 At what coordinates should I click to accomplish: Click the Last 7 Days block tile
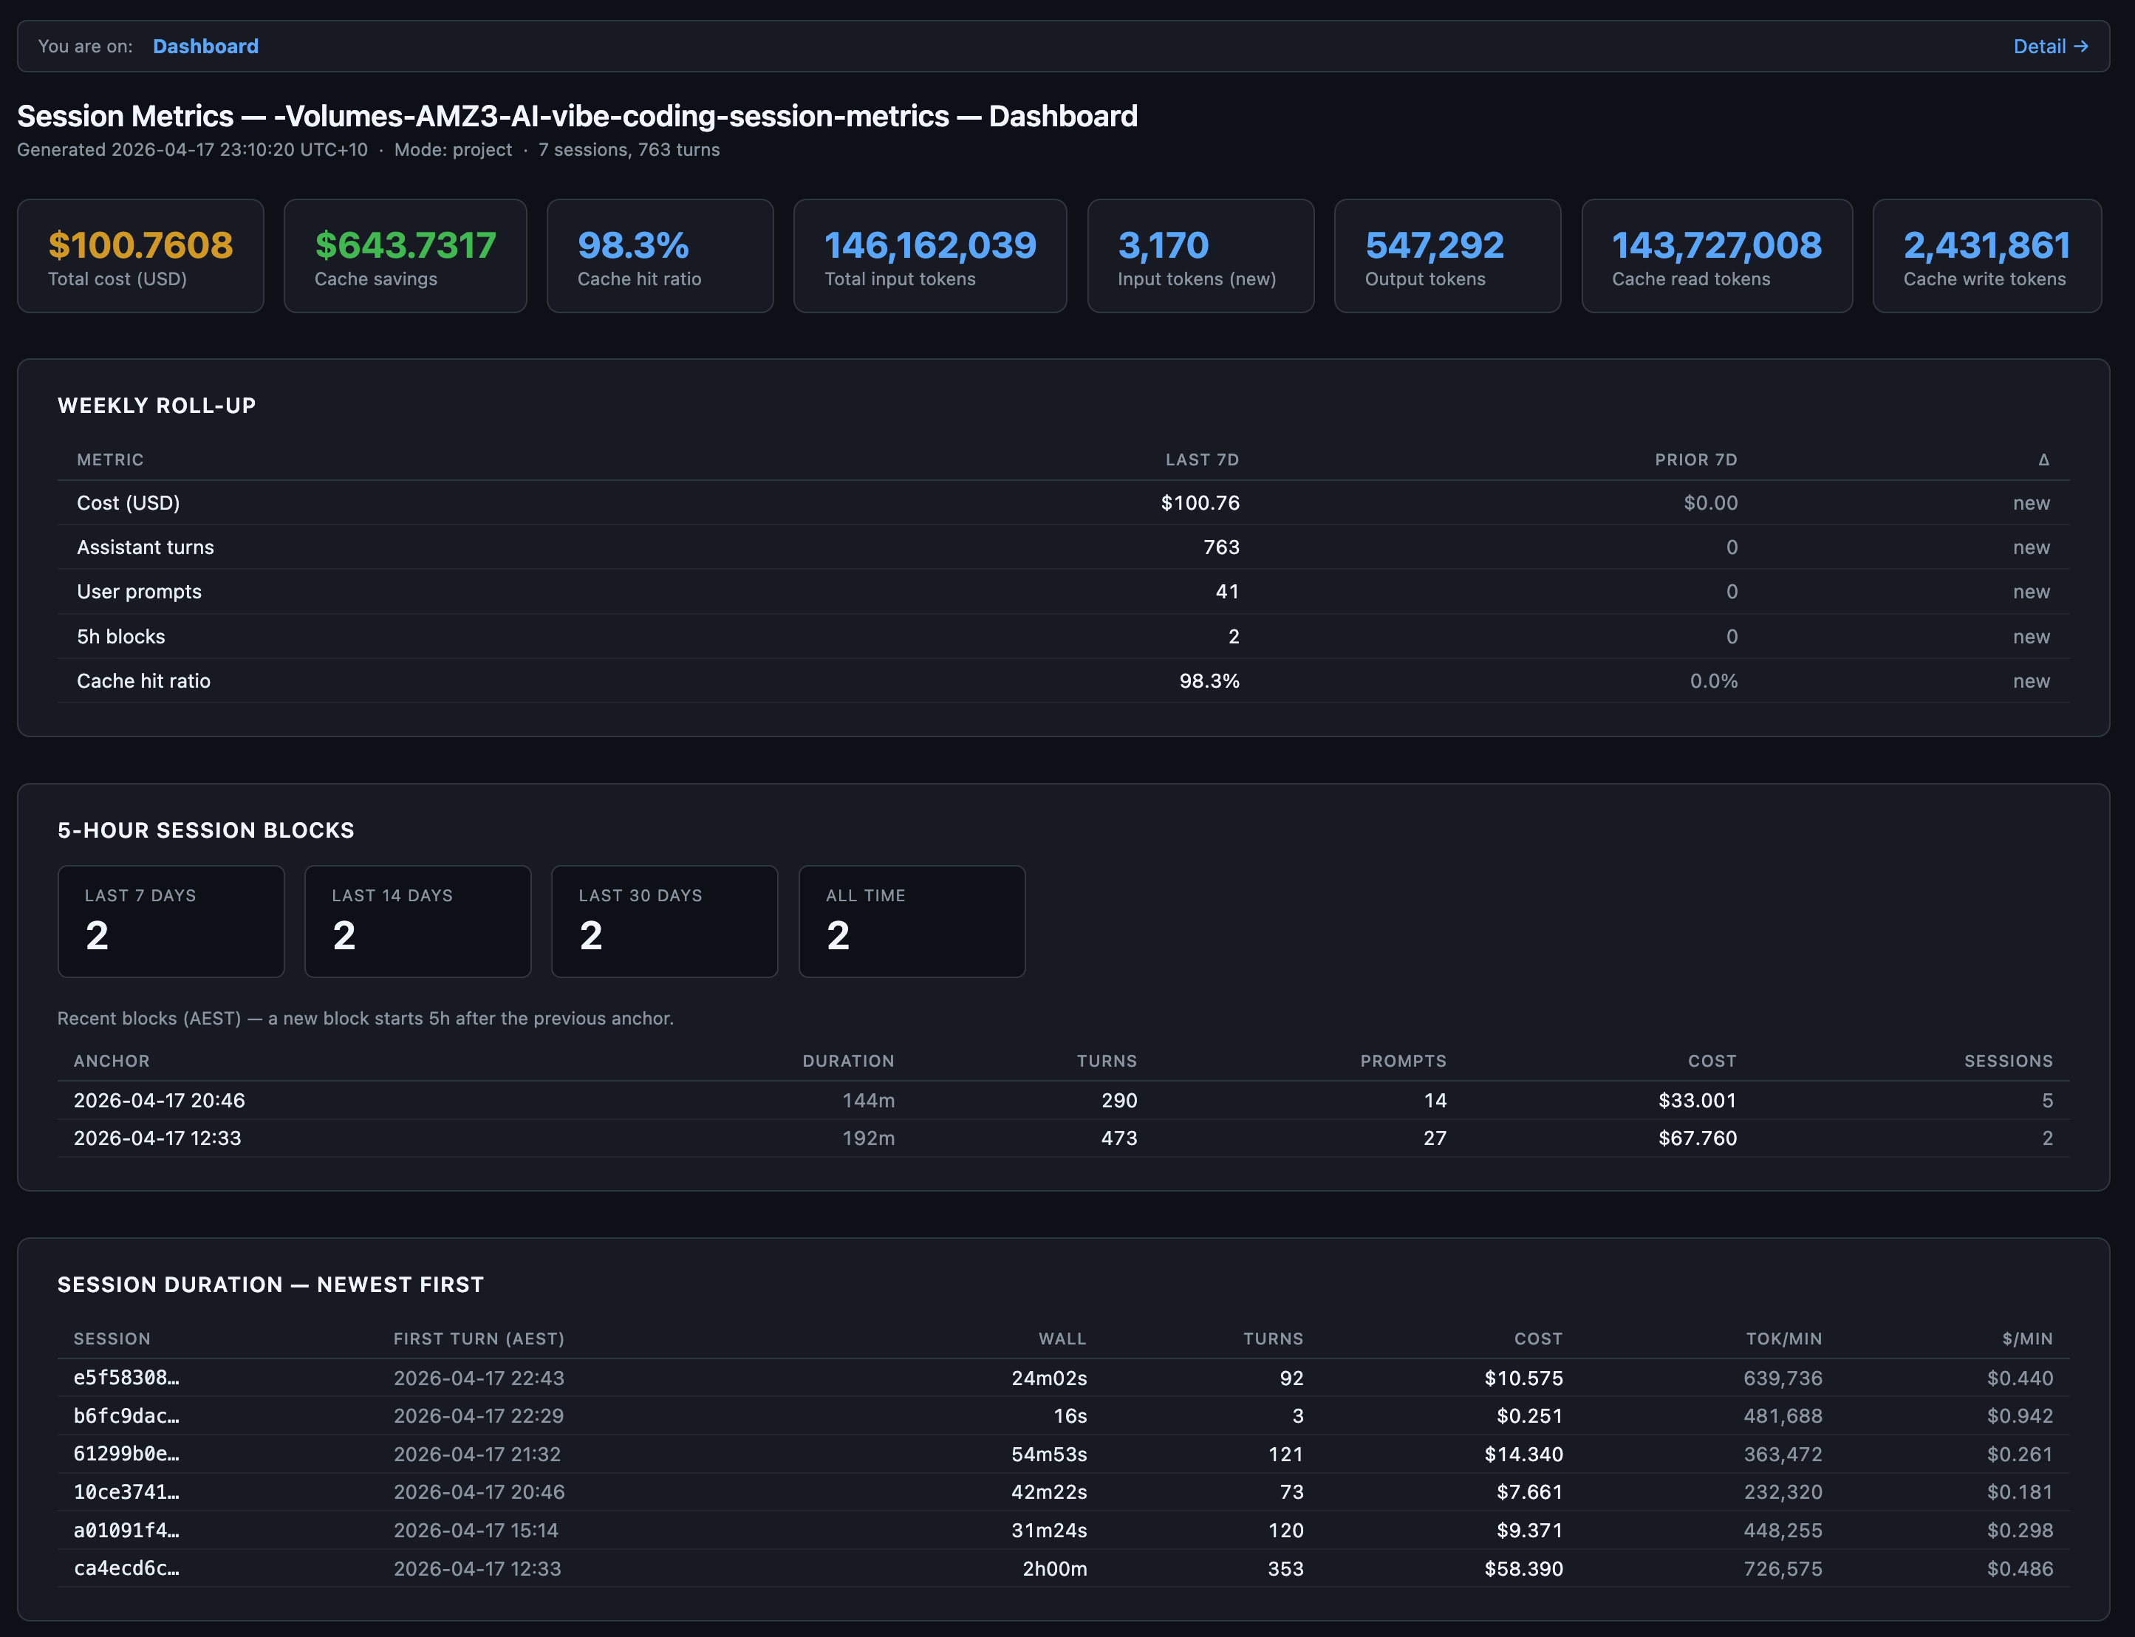pos(171,920)
